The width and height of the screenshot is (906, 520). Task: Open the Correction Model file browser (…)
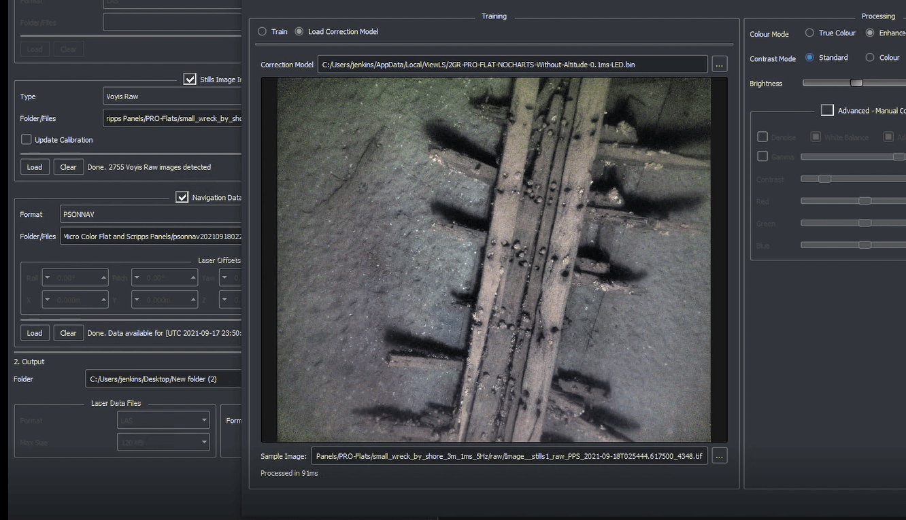719,64
